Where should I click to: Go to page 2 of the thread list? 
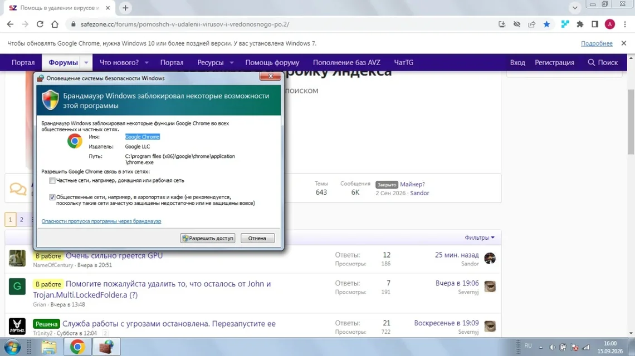click(22, 219)
